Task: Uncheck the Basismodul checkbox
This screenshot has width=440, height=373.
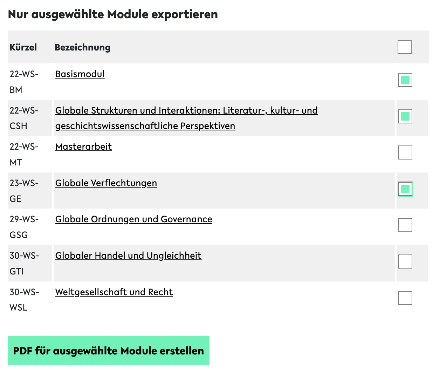Action: [x=405, y=80]
